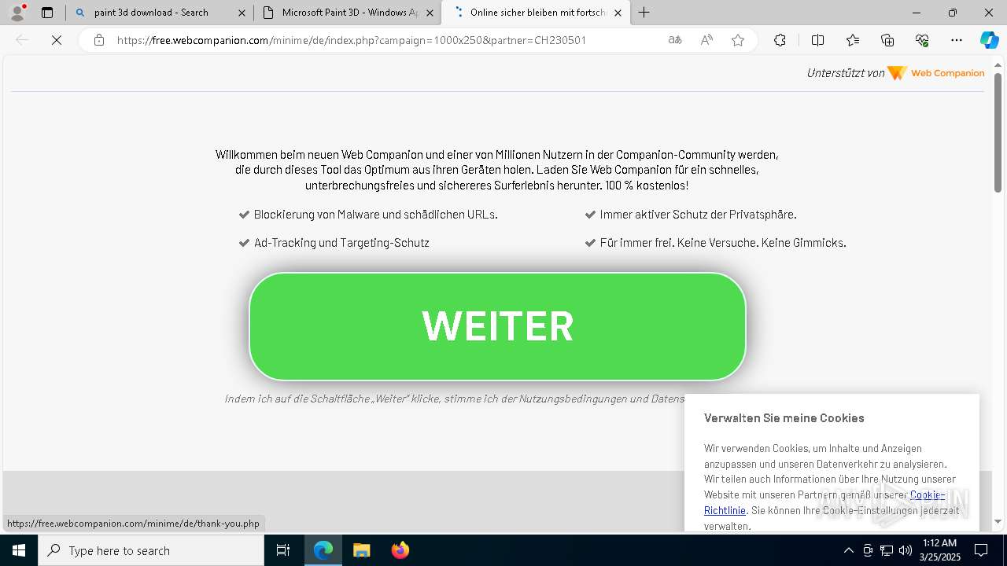Image resolution: width=1007 pixels, height=566 pixels.
Task: Close the paint 3d download tab
Action: tap(242, 13)
